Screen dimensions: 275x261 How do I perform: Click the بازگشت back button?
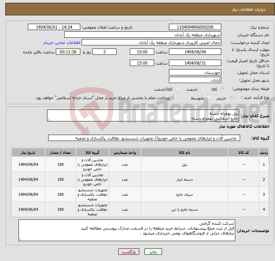point(129,252)
